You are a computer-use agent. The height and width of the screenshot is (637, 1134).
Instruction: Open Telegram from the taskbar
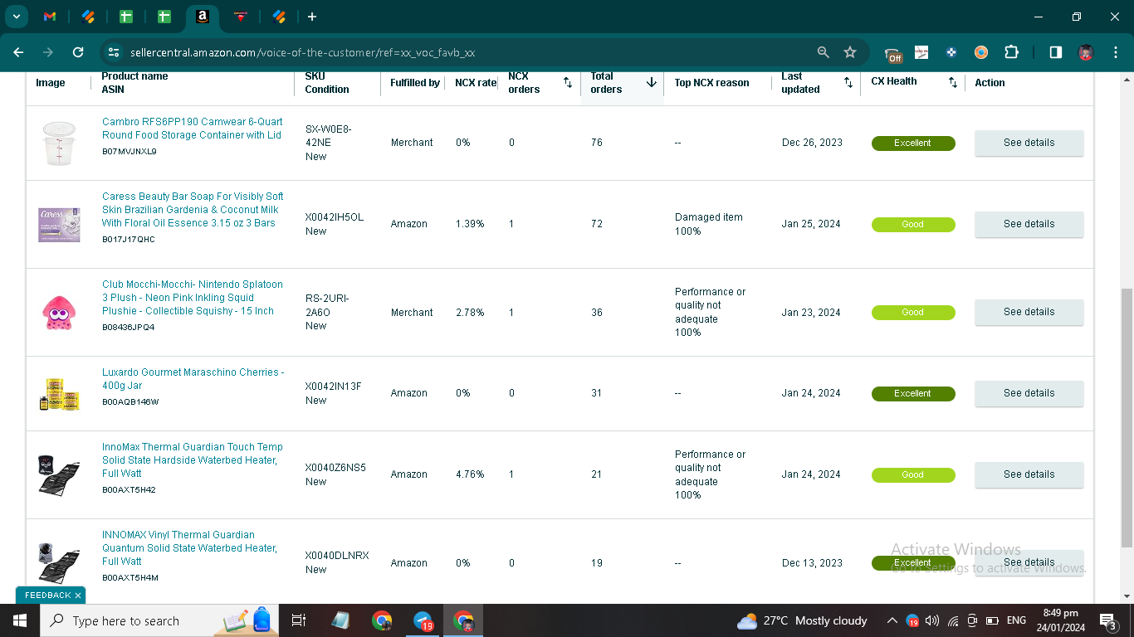(423, 620)
